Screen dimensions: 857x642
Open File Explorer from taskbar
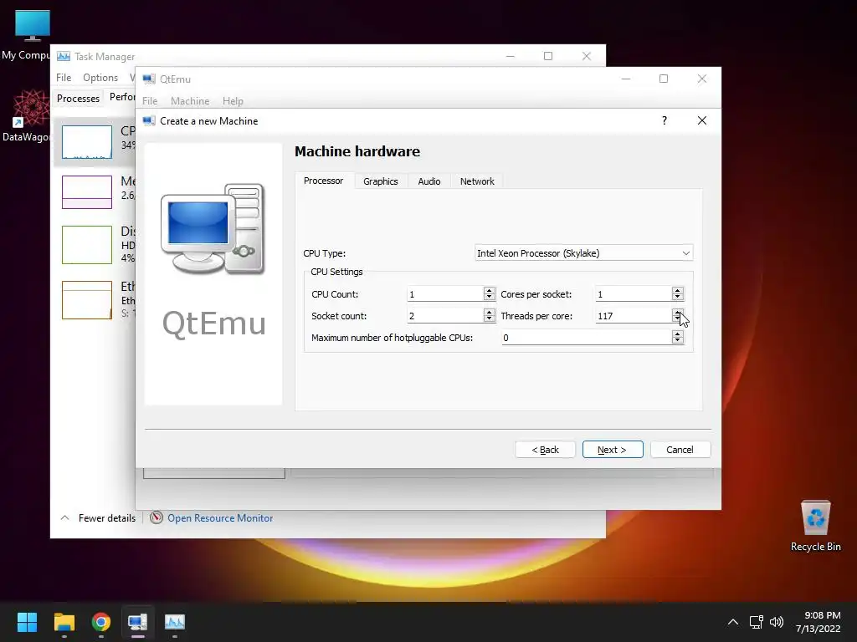(64, 622)
